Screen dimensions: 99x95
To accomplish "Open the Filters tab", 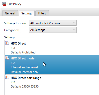I will pos(42,13).
